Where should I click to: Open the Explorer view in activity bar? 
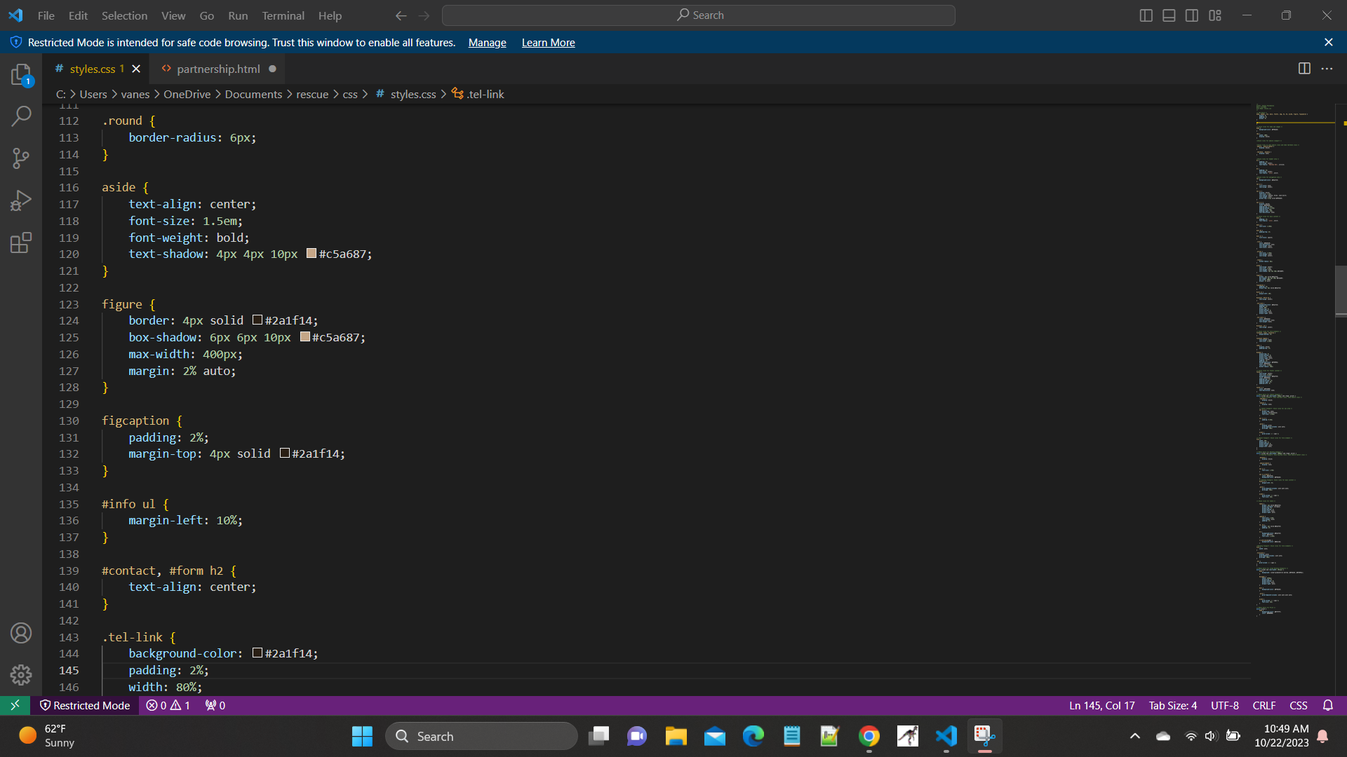21,74
